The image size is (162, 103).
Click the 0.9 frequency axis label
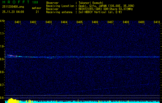tap(2, 59)
